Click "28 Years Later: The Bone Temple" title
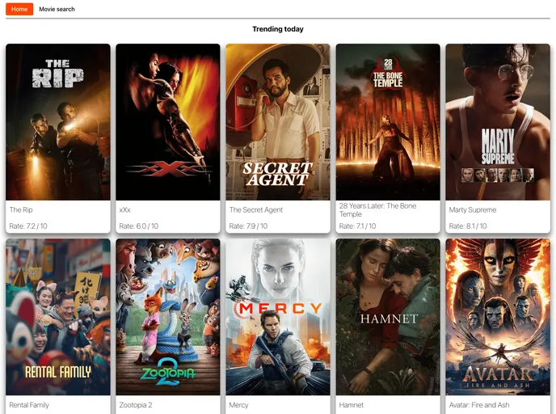556x414 pixels. [x=377, y=210]
